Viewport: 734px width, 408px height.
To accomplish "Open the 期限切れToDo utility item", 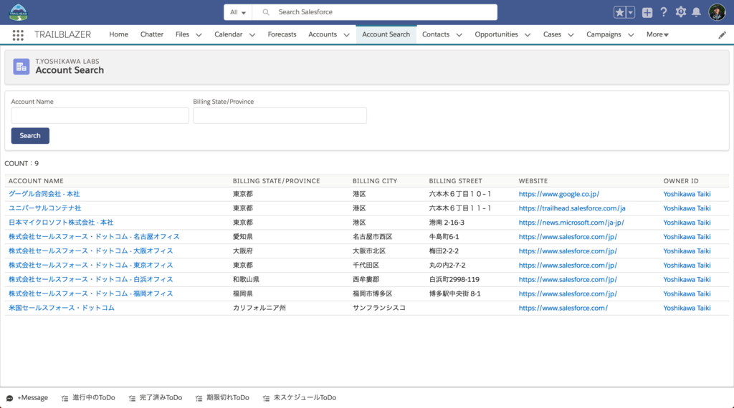I will 222,398.
